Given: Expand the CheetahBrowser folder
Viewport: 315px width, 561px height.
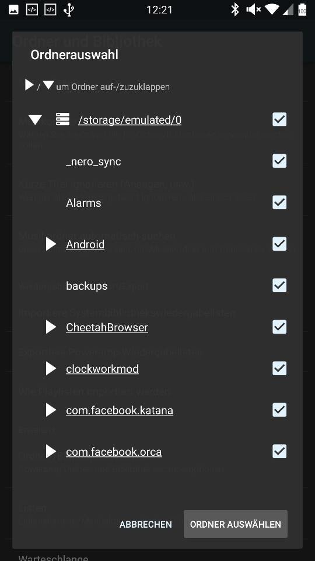Looking at the screenshot, I should pos(51,327).
